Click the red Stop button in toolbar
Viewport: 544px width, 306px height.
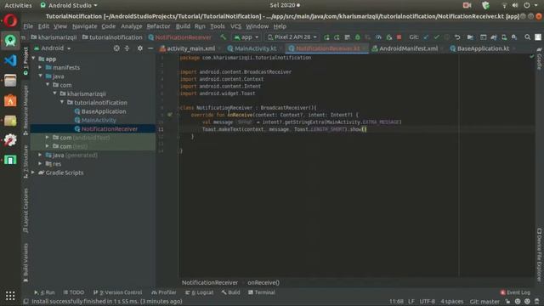[399, 37]
